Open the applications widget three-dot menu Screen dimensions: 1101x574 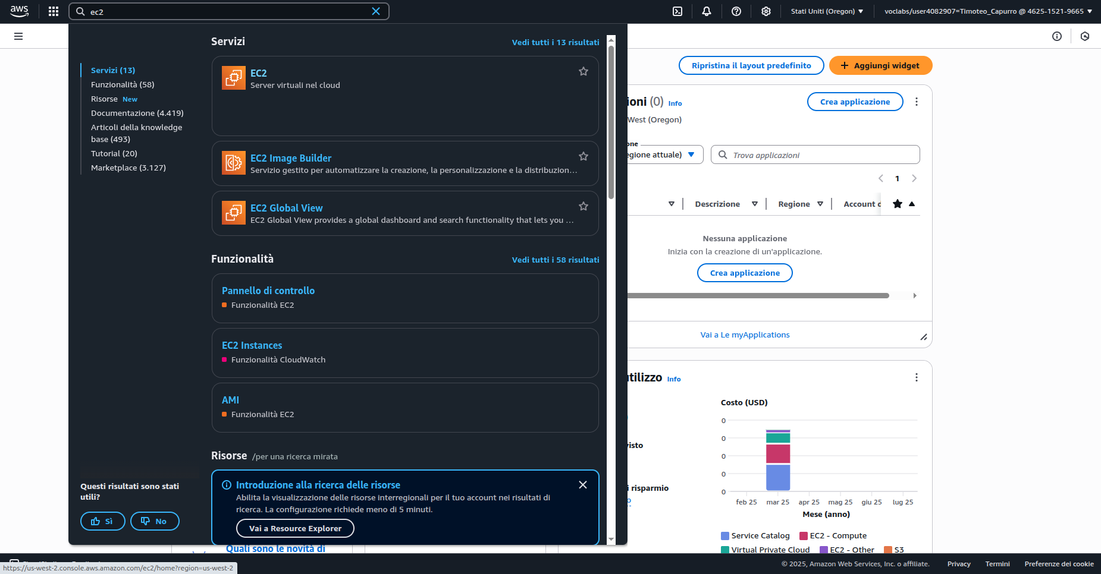(917, 102)
